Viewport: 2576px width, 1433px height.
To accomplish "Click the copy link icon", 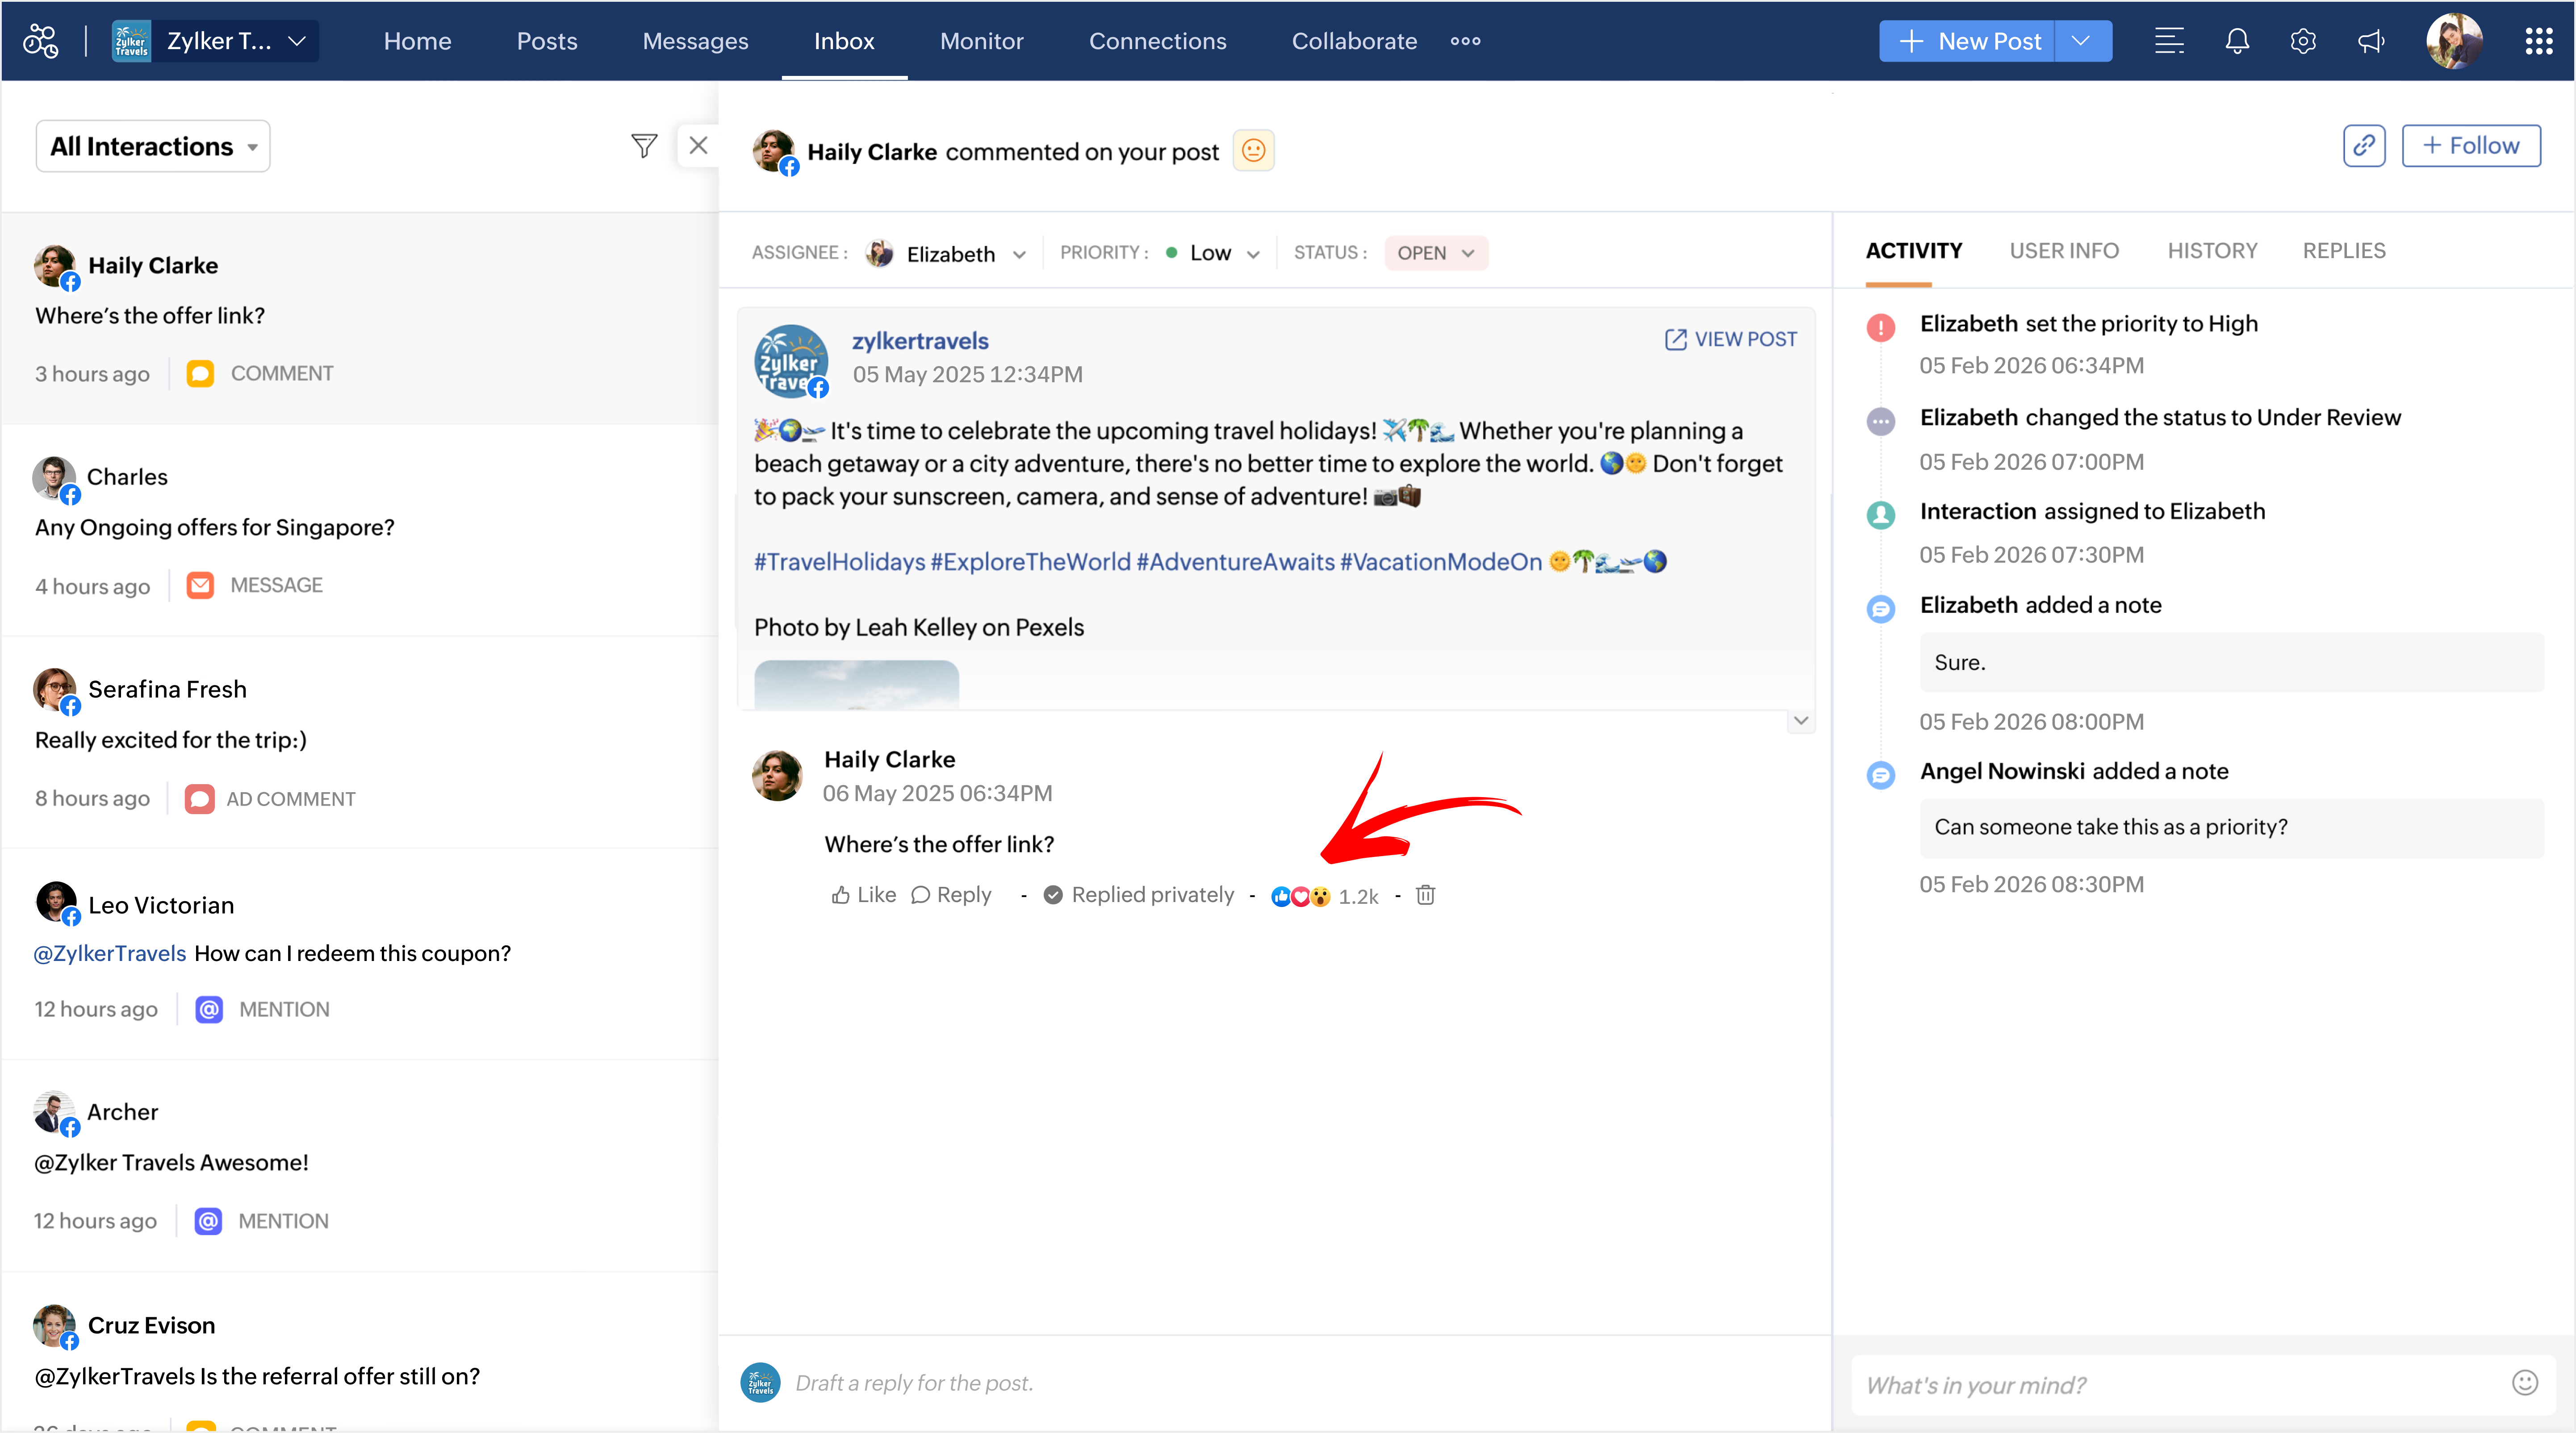I will point(2363,146).
